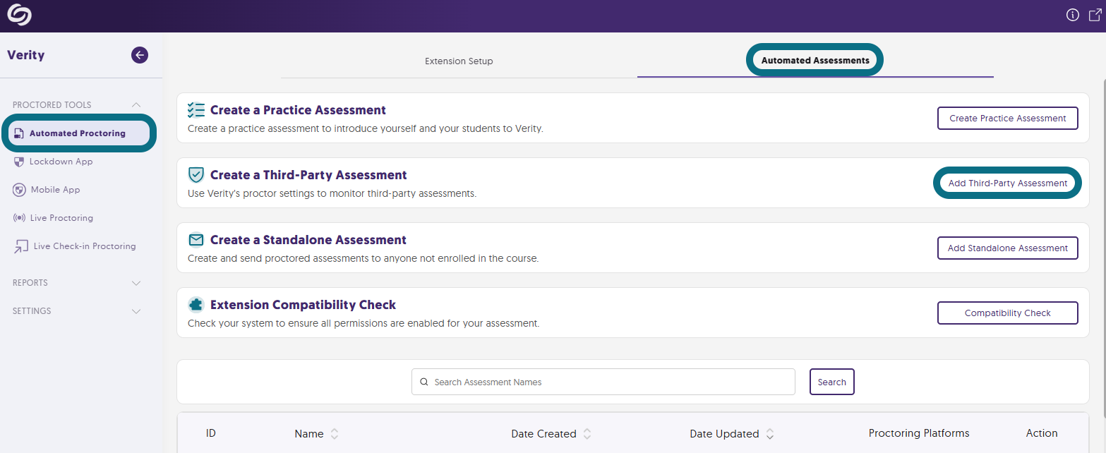Click the Create a Third-Party Assessment heading
The height and width of the screenshot is (453, 1106).
tap(308, 175)
